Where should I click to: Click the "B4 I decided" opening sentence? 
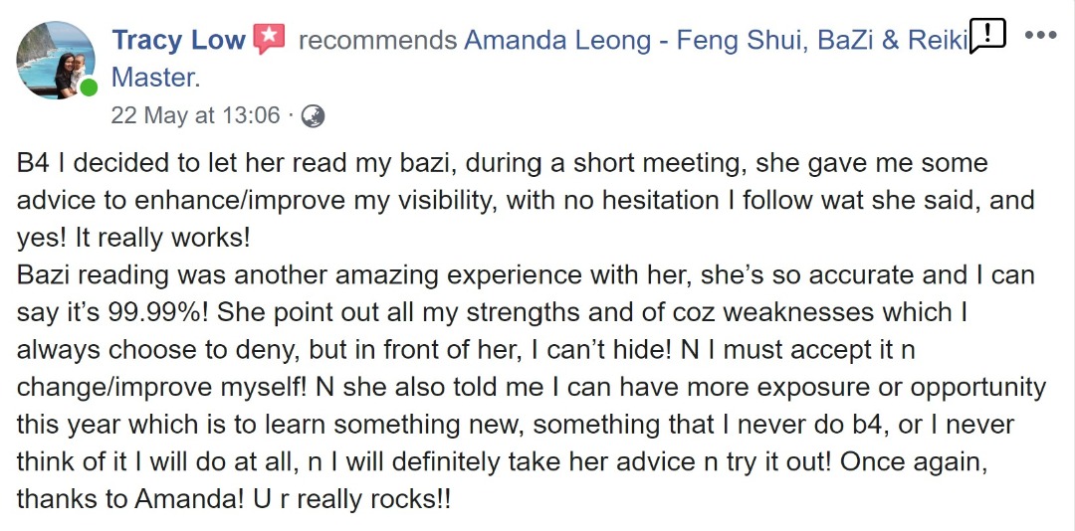click(502, 163)
